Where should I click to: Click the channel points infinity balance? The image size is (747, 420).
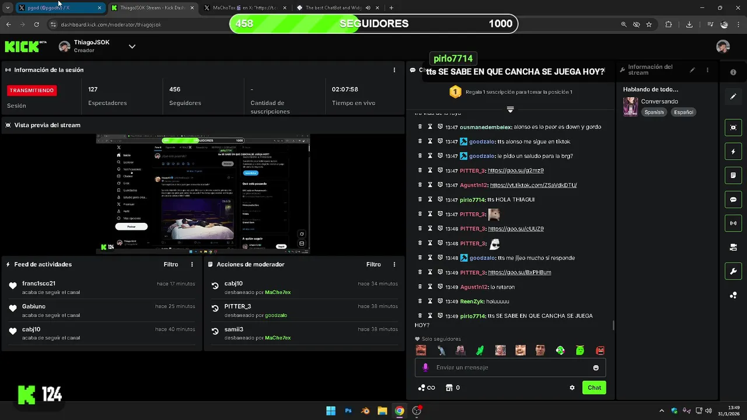(427, 387)
